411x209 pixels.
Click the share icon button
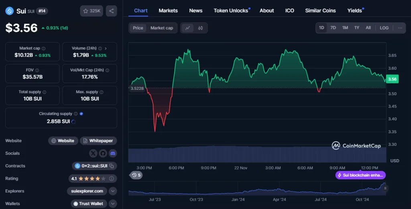coord(112,11)
